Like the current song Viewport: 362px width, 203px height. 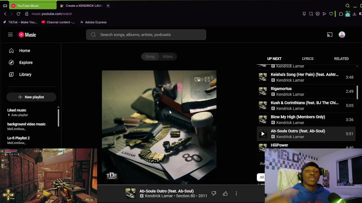pos(225,194)
